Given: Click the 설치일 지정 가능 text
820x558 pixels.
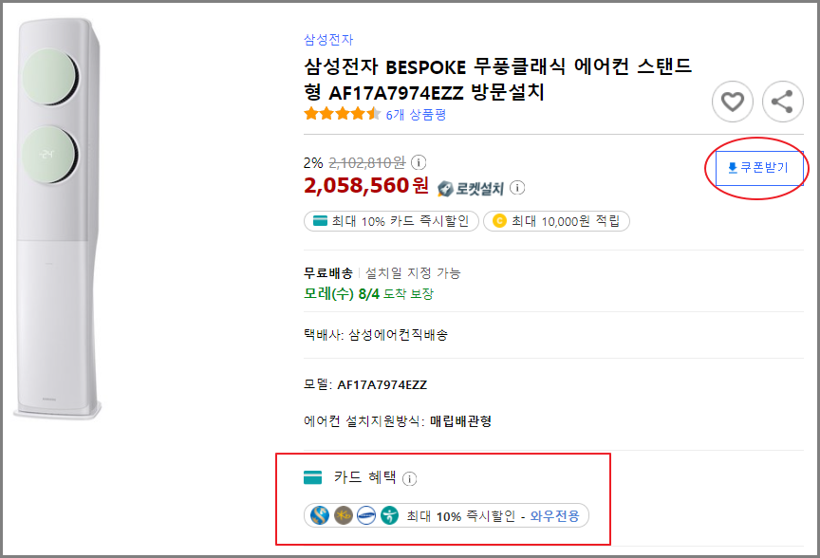Looking at the screenshot, I should click(413, 272).
